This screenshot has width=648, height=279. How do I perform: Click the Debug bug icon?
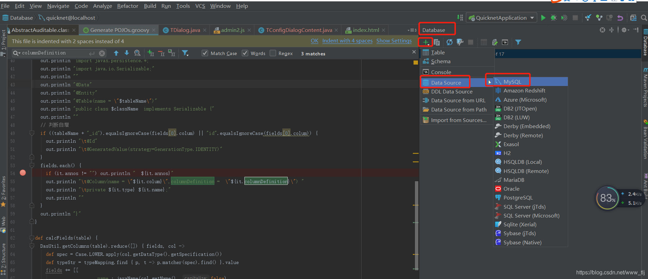coord(554,18)
